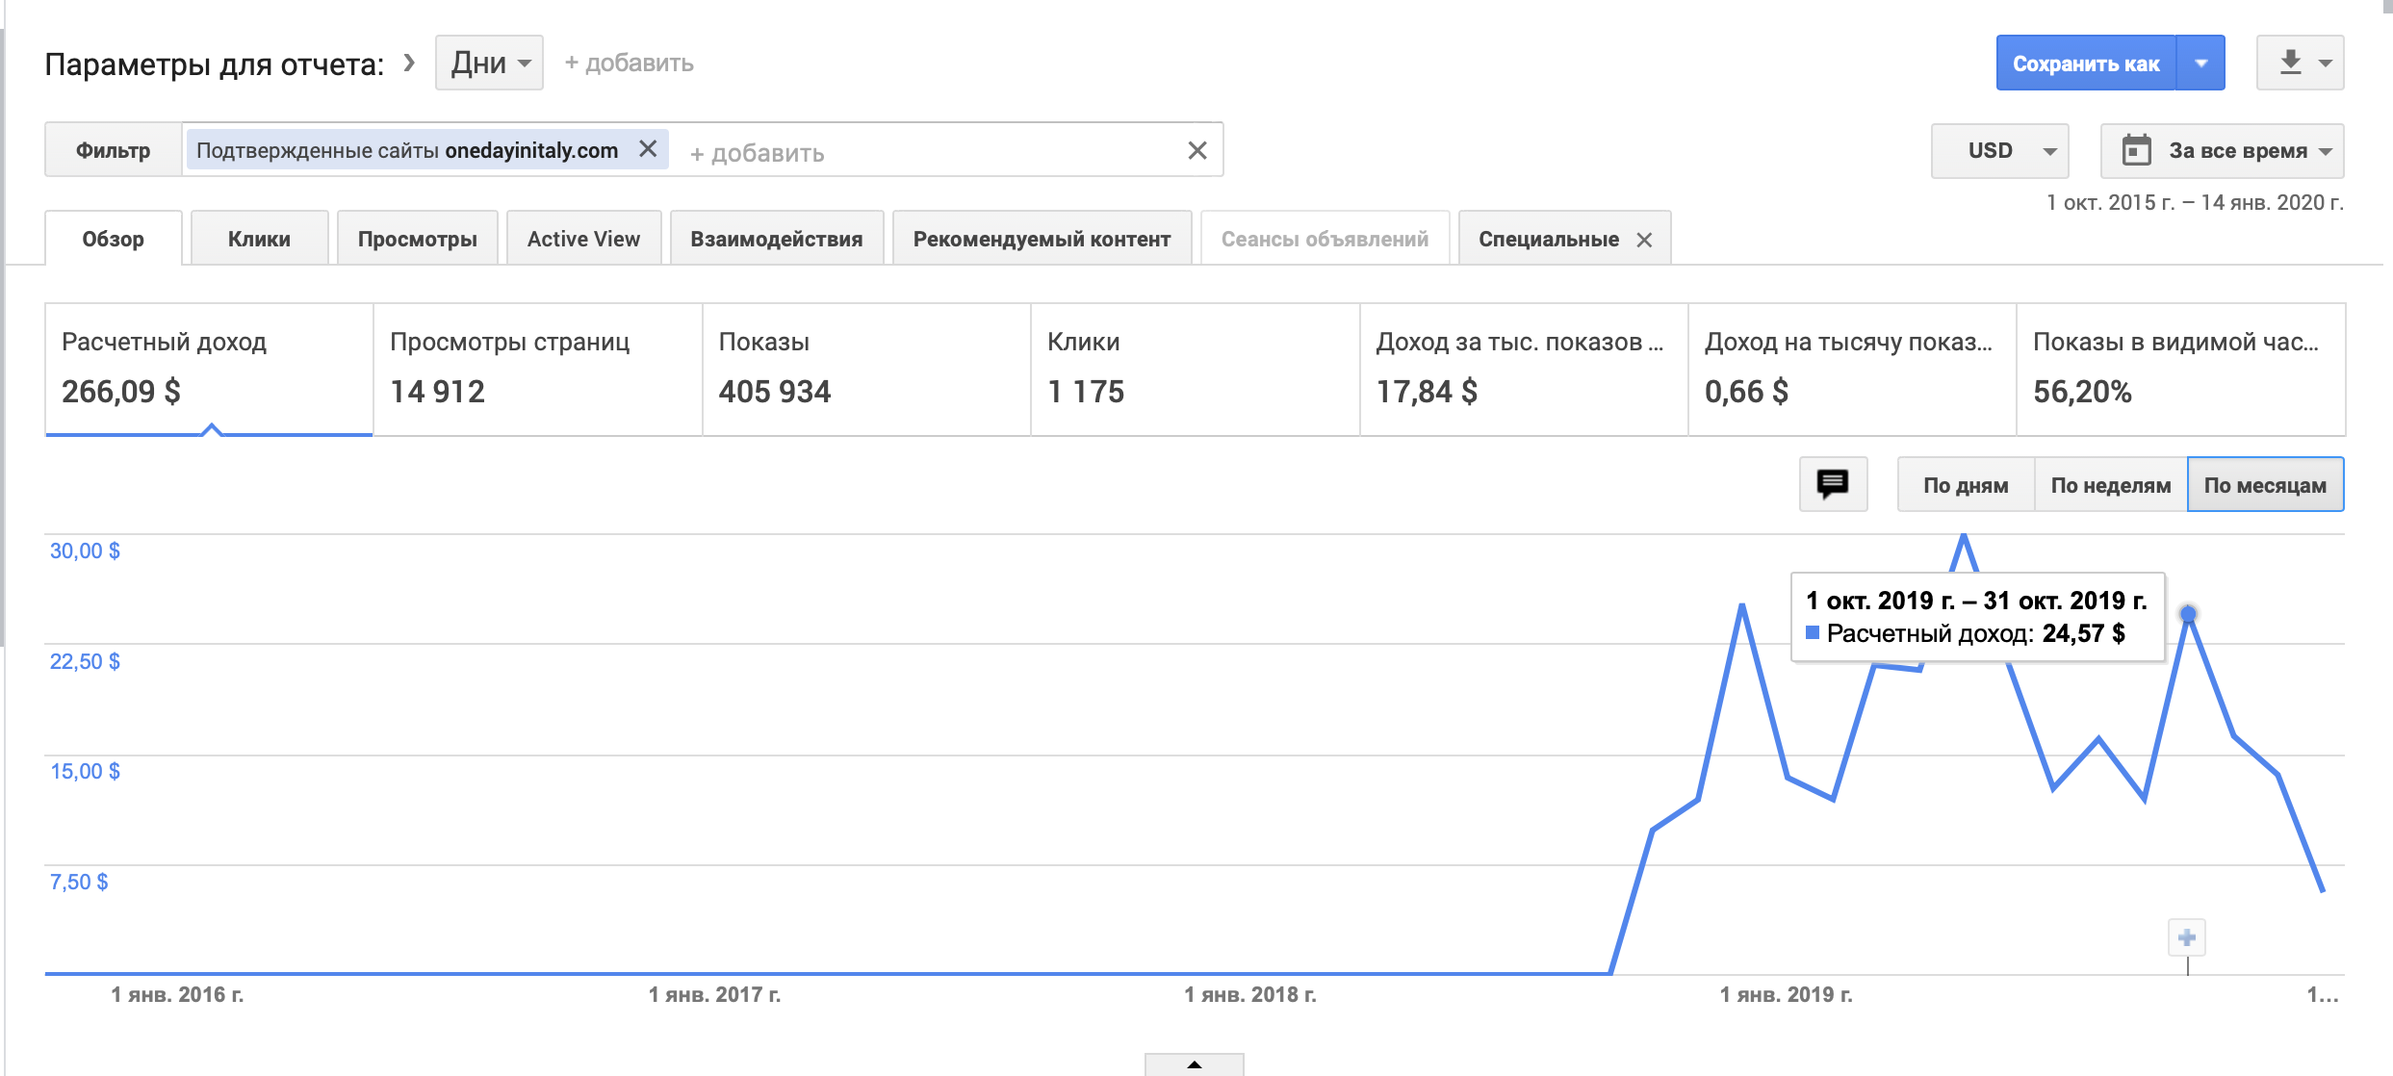Clear all filters with the X icon

tap(1196, 150)
